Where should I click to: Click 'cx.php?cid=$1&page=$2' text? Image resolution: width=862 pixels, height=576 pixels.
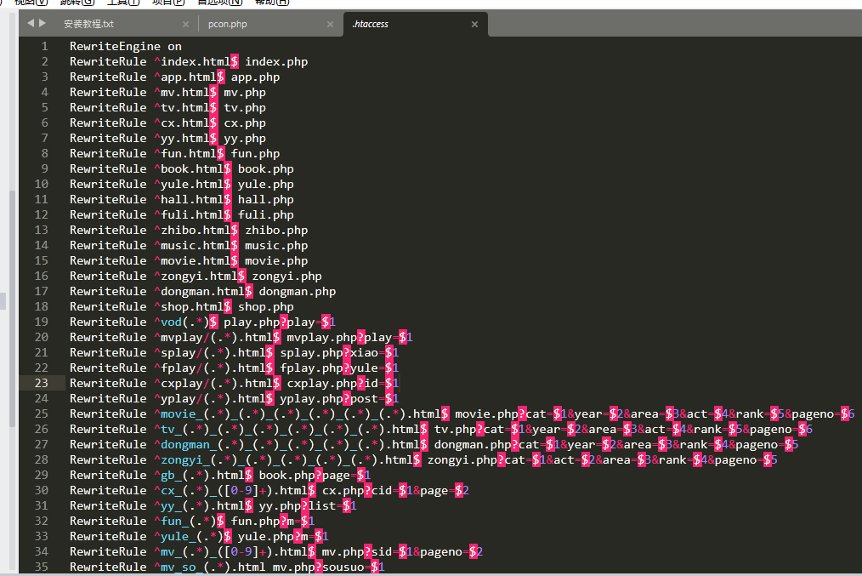[x=395, y=491]
